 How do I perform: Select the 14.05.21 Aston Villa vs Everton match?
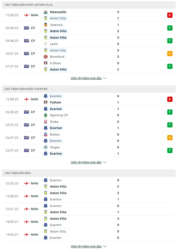tap(89, 235)
